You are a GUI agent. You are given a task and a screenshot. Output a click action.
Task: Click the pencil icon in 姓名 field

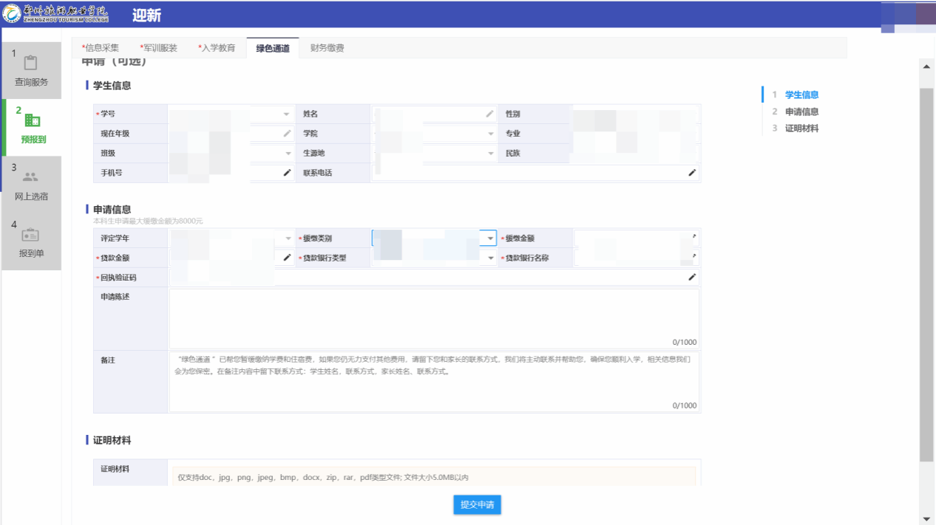point(489,114)
